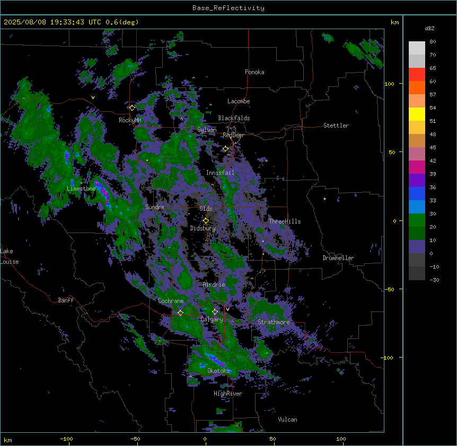
Task: Click the pink 42-45 dBZ legend swatch
Action: coord(417,154)
